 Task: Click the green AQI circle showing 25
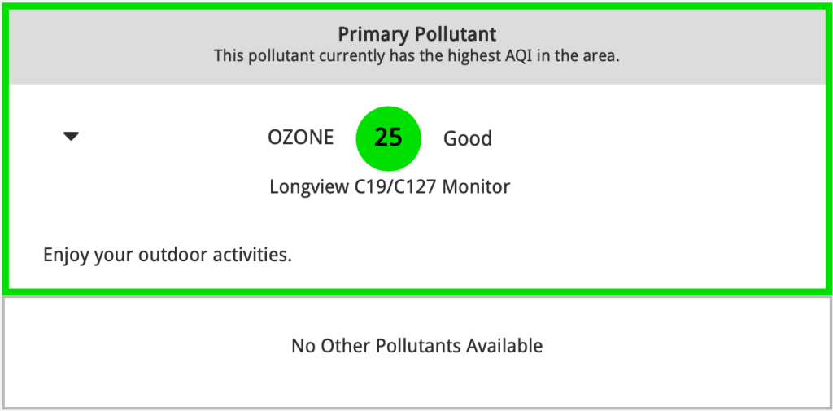coord(388,138)
